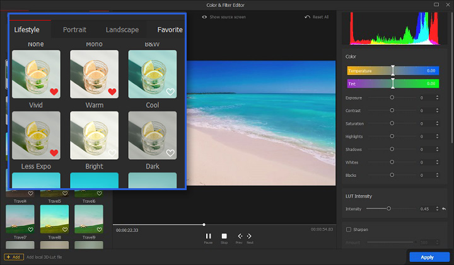Go to previous frame with Prev

pyautogui.click(x=239, y=236)
